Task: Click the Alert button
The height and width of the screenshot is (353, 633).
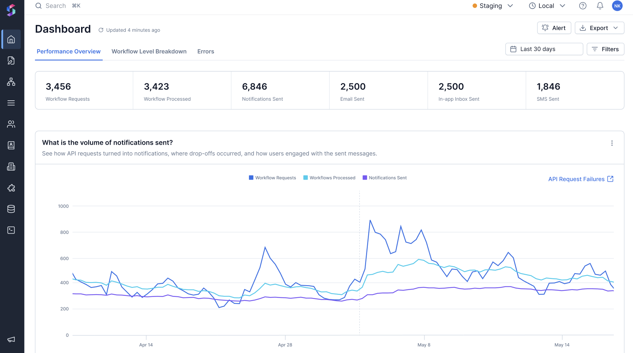Action: click(x=554, y=28)
